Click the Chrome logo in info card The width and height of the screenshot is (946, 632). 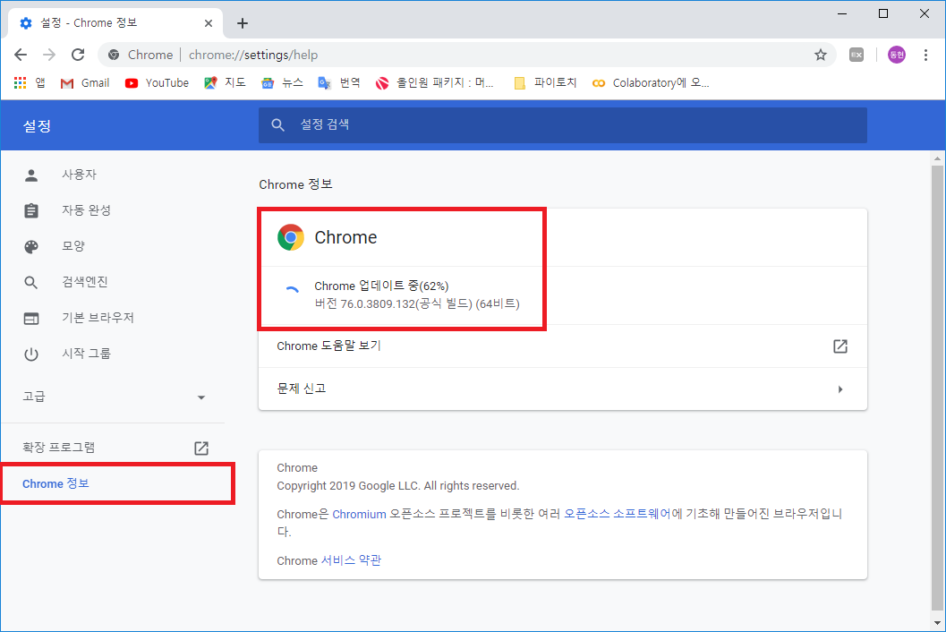[291, 237]
